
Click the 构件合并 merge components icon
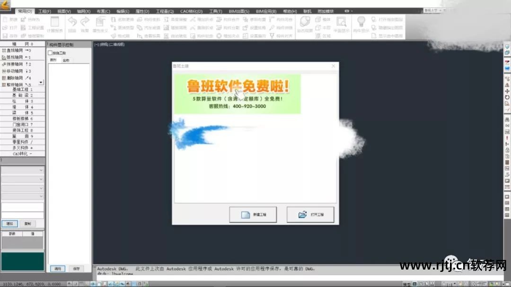[219, 19]
